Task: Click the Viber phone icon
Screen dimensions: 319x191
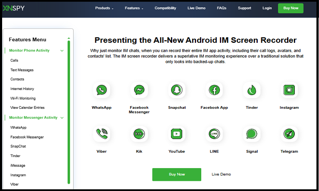Action: click(x=102, y=134)
